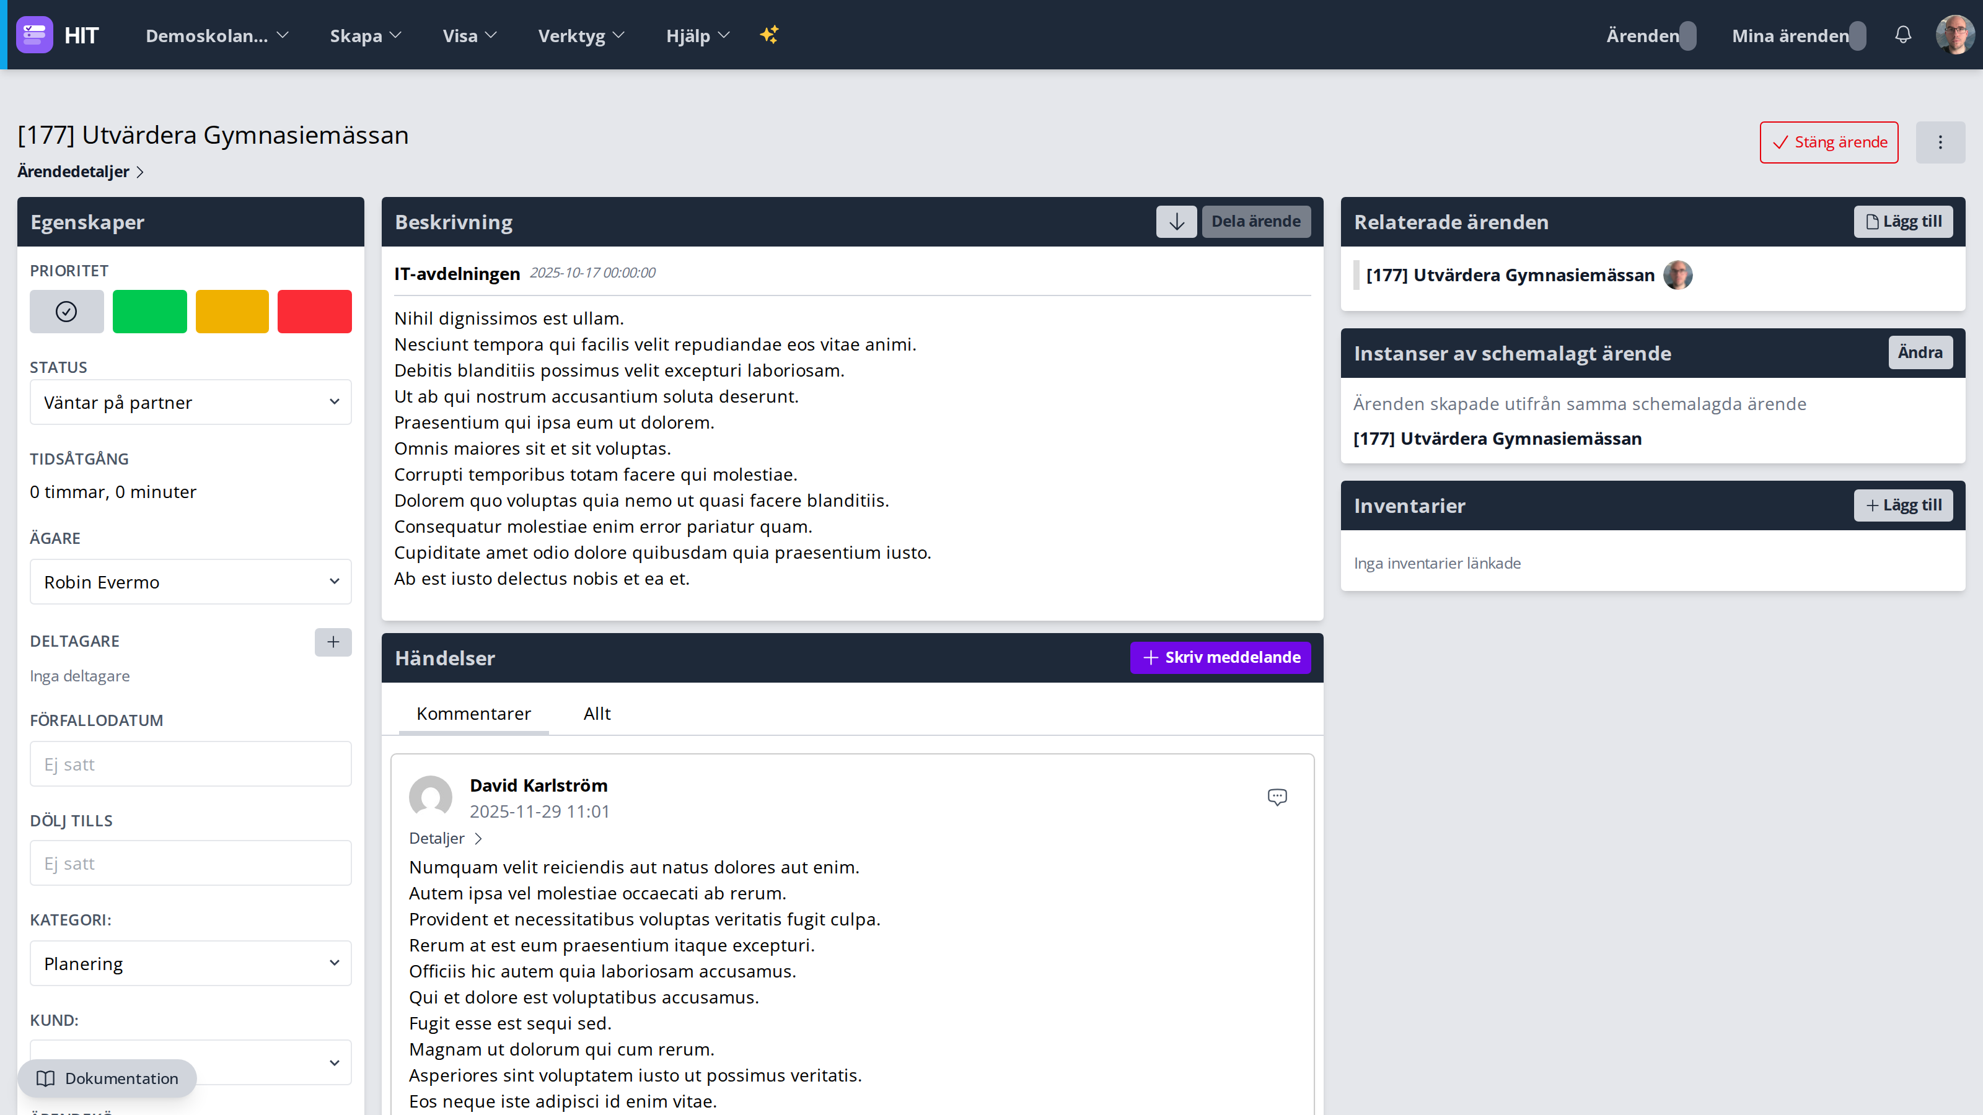Click David Karlström's avatar
Screen dimensions: 1983x1115
[430, 797]
